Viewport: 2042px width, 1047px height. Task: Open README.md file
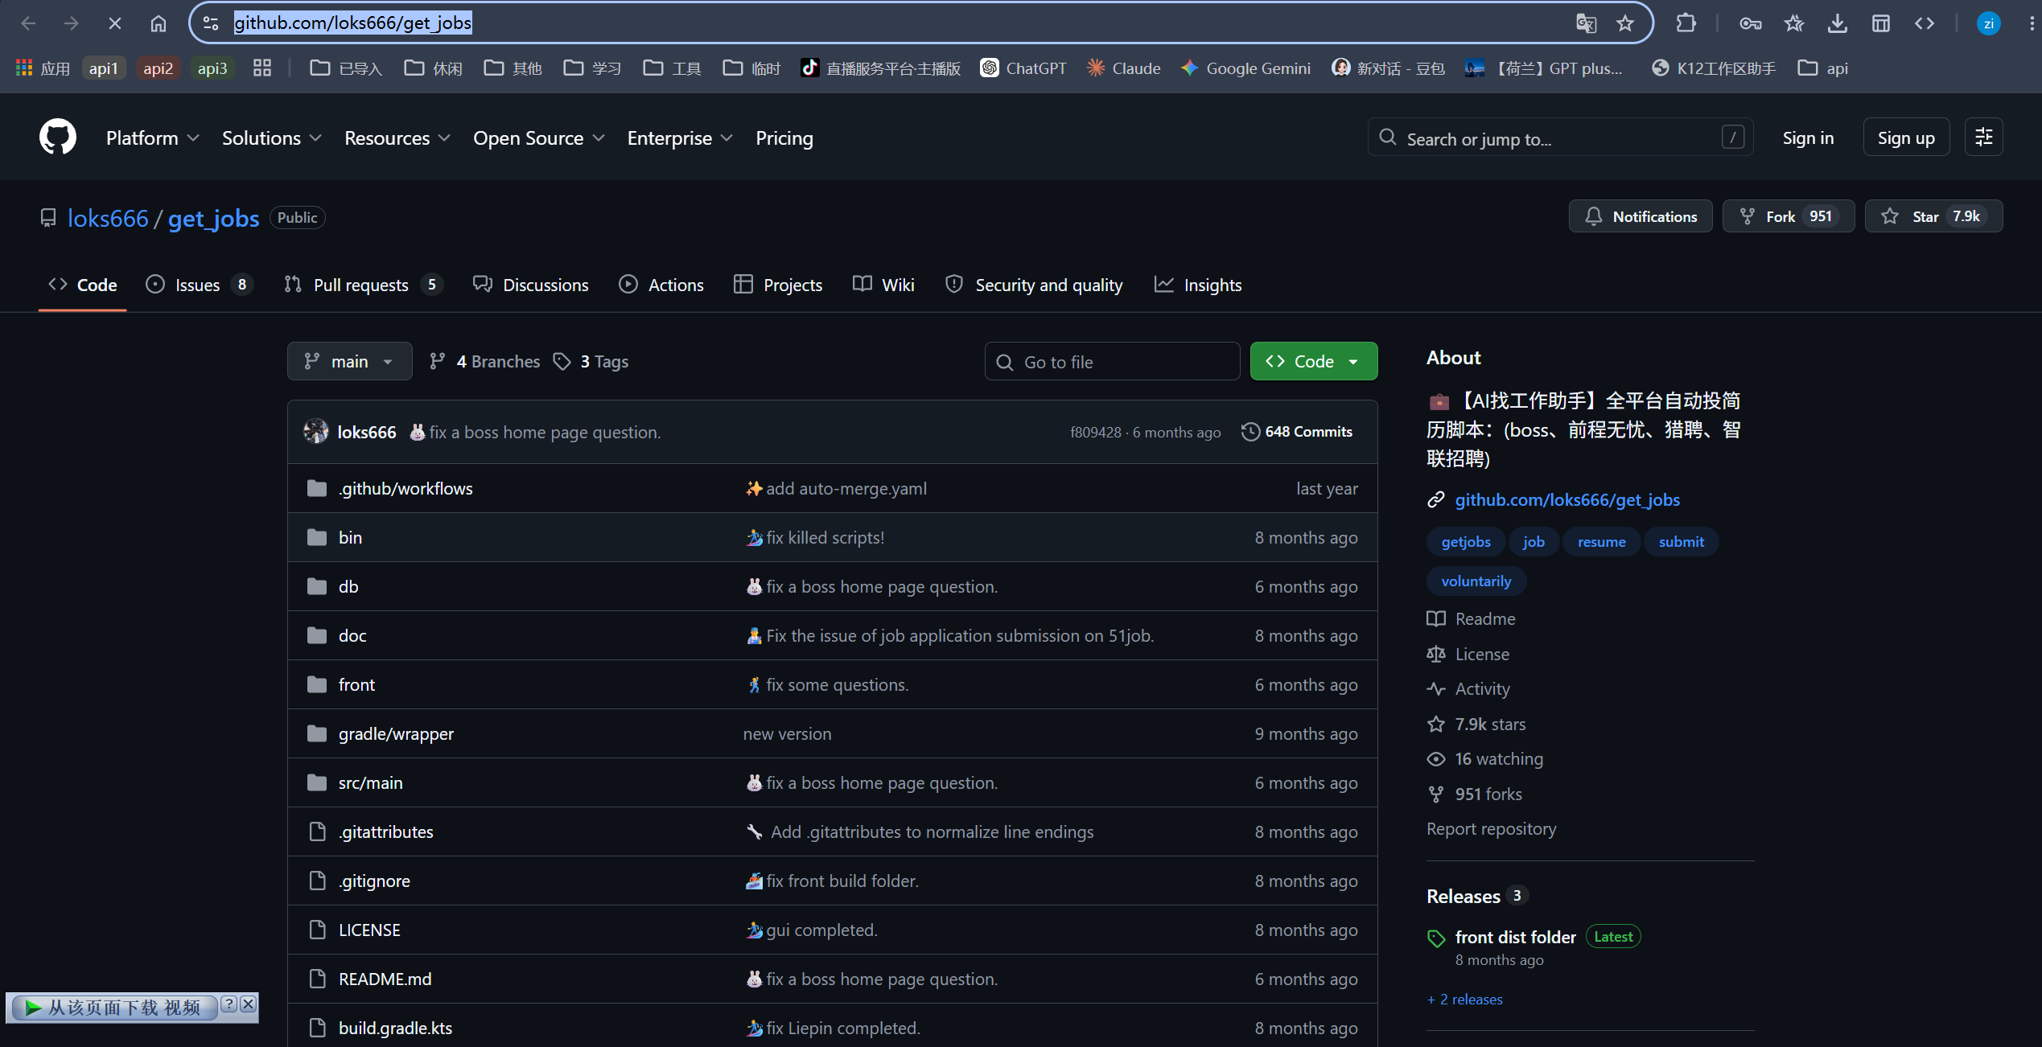pyautogui.click(x=385, y=979)
